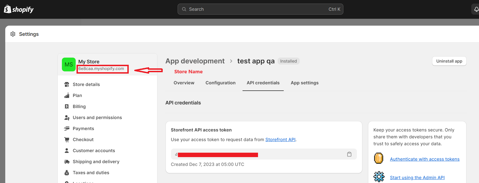The height and width of the screenshot is (183, 479).
Task: Select the API credentials tab
Action: pyautogui.click(x=263, y=83)
